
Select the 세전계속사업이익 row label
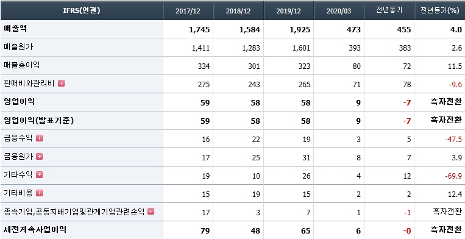[x=35, y=229]
